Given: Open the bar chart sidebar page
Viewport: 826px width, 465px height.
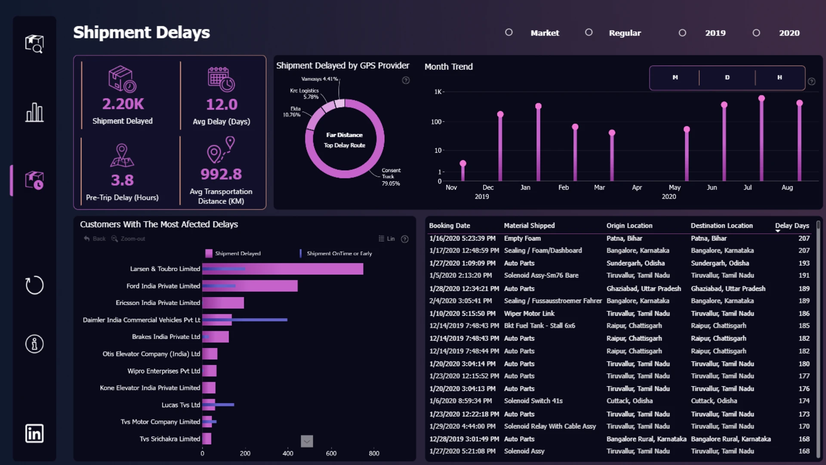Looking at the screenshot, I should [x=34, y=112].
